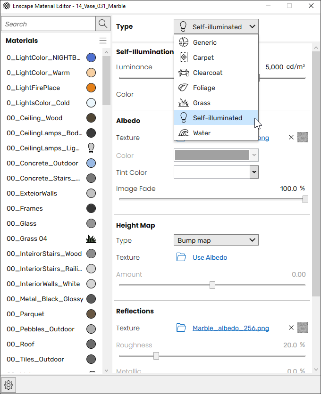Select material 00_Metal_Black_Glossy

(51, 299)
